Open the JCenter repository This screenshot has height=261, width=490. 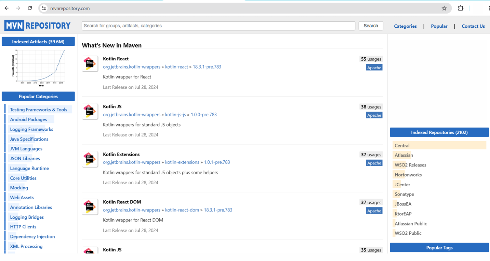point(402,185)
